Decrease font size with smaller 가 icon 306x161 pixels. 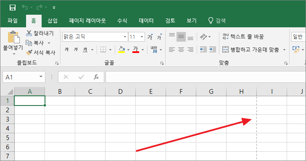pos(159,37)
